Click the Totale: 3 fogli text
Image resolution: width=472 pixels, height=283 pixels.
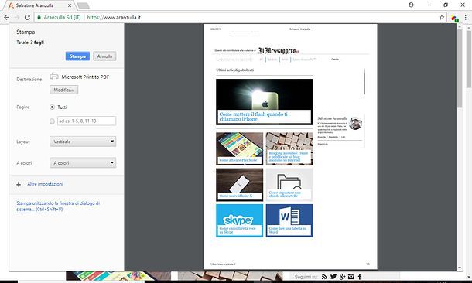point(30,43)
